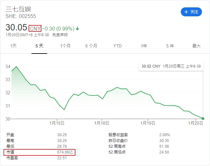Click the 1月15日 axis date label

click(57, 123)
